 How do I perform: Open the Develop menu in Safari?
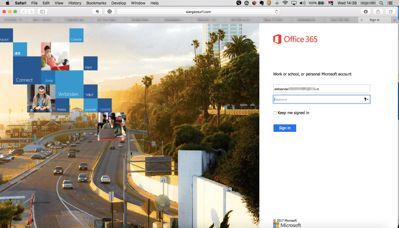coord(119,3)
